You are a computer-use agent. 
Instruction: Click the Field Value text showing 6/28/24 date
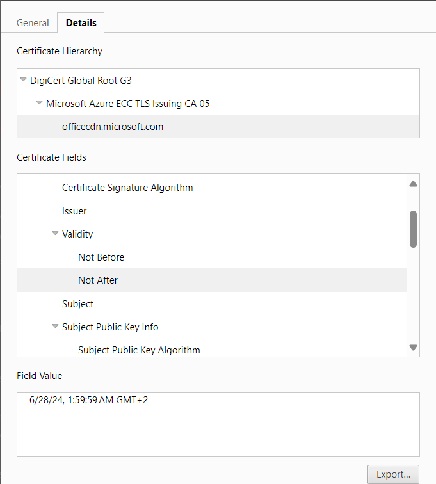(88, 400)
